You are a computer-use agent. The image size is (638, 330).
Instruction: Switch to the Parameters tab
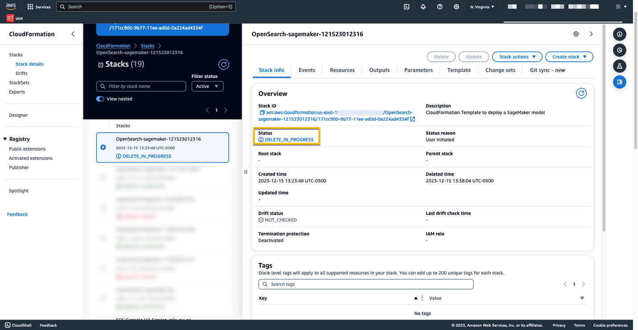coord(418,70)
